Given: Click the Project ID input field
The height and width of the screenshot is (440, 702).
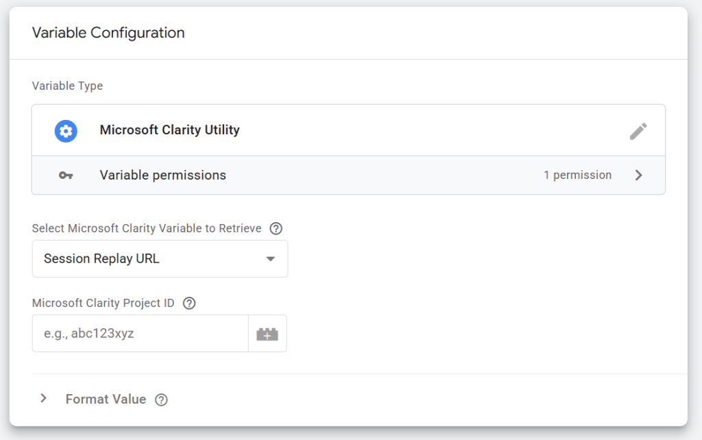Looking at the screenshot, I should tap(140, 334).
